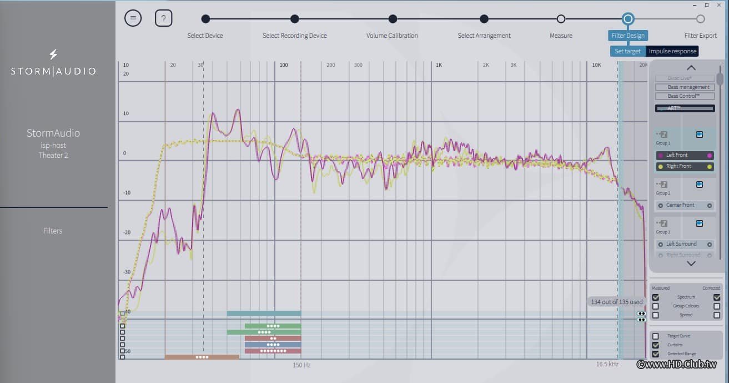Go to Measure step label
This screenshot has height=383, width=729.
click(x=561, y=36)
